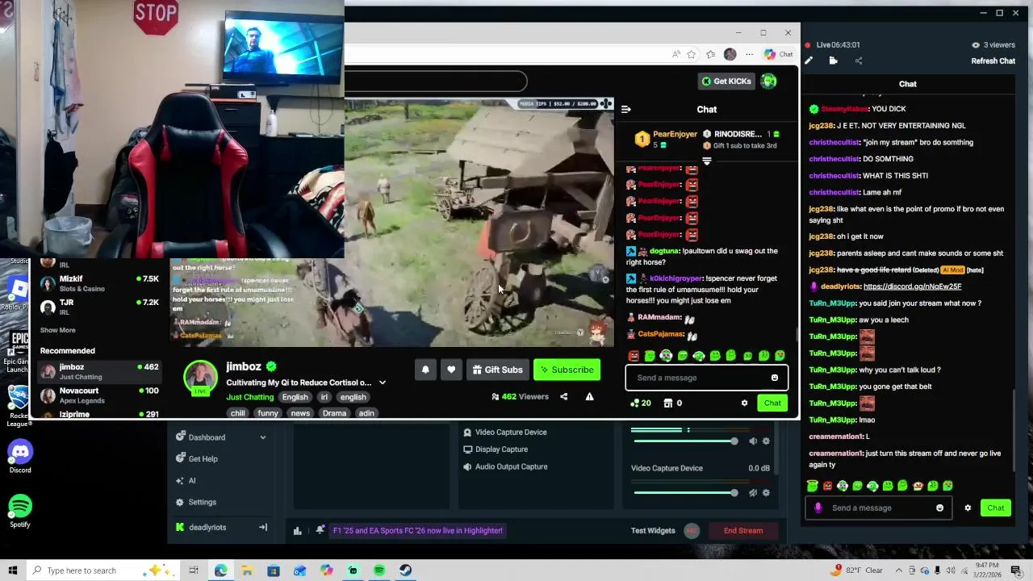Click the log out arrow next to deadlyriots
The width and height of the screenshot is (1033, 581).
(x=262, y=527)
